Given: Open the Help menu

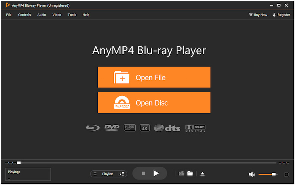Looking at the screenshot, I should (x=86, y=15).
